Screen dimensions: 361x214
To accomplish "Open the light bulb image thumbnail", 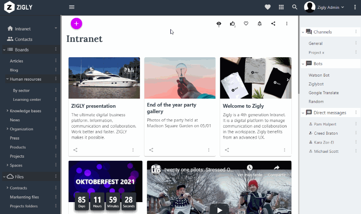I will coord(180,78).
